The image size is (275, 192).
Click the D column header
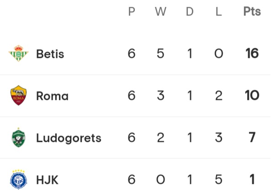coord(190,11)
